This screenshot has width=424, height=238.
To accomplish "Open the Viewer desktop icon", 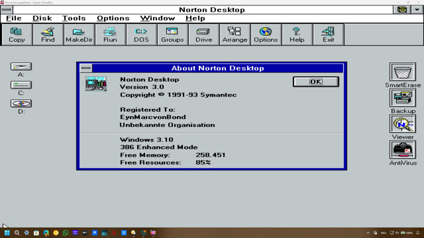I will coord(403,124).
